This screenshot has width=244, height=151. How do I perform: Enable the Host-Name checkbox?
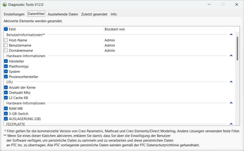click(6, 40)
